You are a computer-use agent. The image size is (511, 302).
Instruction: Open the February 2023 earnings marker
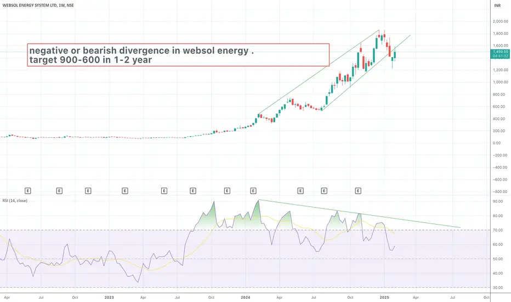click(125, 191)
